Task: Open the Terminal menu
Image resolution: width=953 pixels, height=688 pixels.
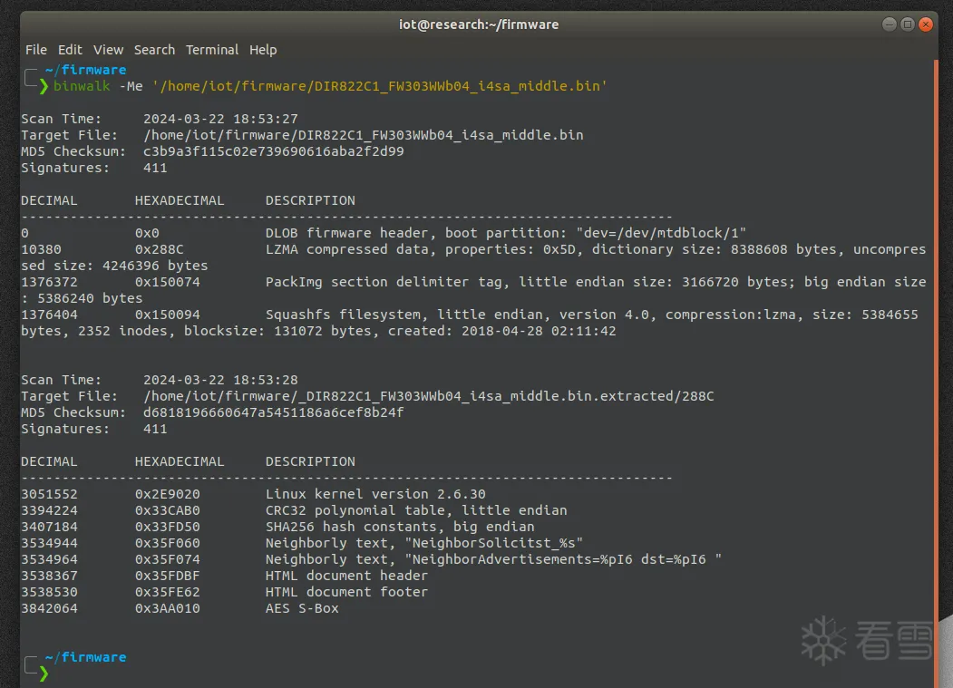Action: tap(212, 50)
